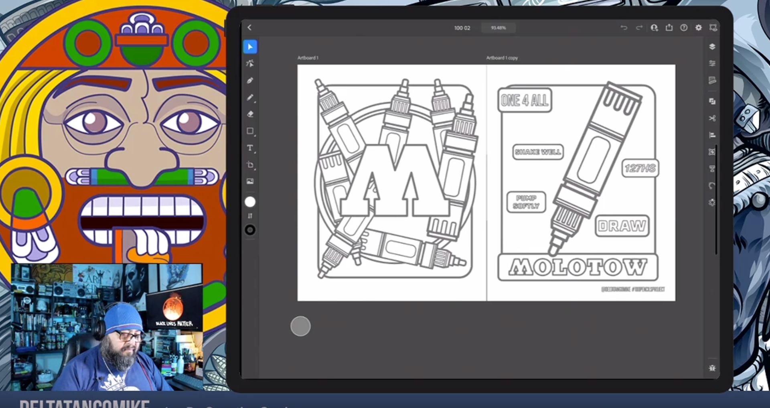Select the Eraser tool
770x408 pixels.
point(250,114)
